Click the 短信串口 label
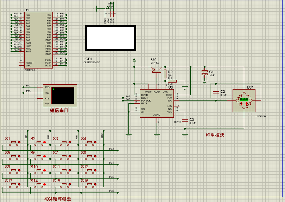This screenshot has width=285, height=202. (59, 110)
